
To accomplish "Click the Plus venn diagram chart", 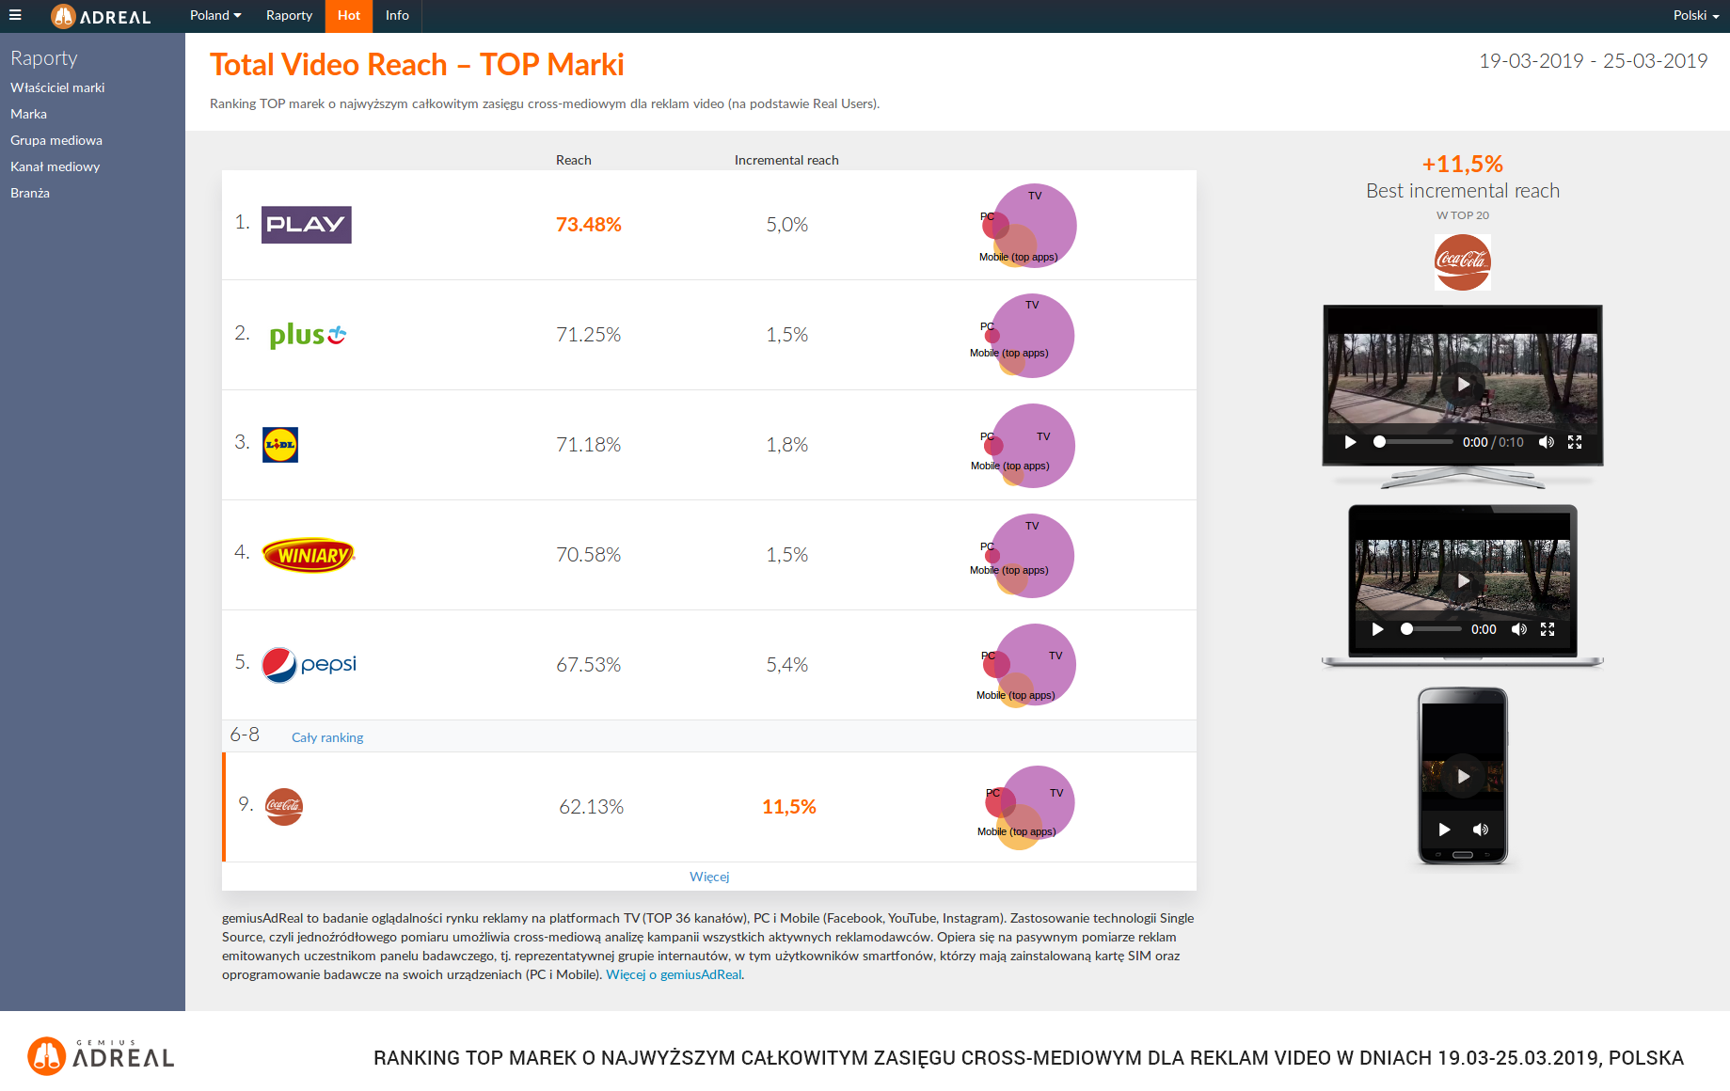I will (1023, 336).
